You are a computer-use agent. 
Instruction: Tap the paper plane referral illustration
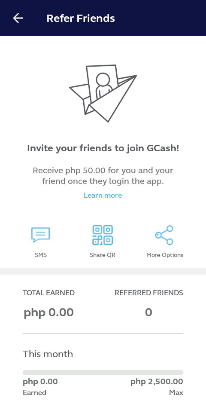pos(103,93)
